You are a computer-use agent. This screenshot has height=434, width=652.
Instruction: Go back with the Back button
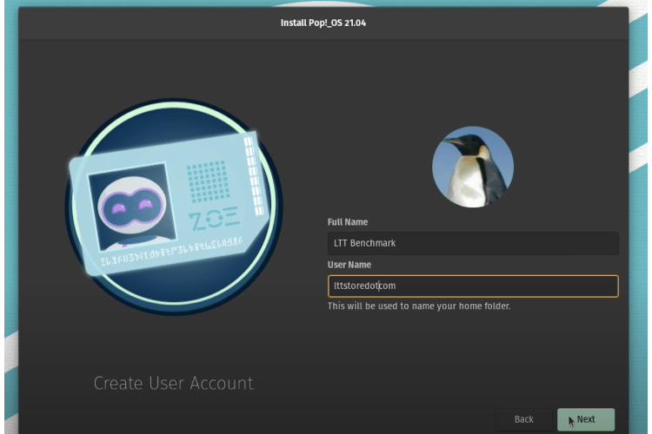tap(523, 419)
